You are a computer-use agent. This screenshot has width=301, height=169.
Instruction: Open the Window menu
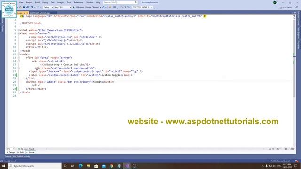[x=89, y=2]
